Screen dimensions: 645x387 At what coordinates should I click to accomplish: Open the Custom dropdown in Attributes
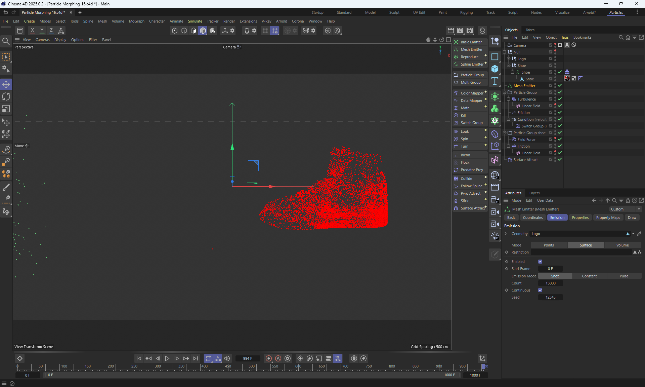click(626, 209)
